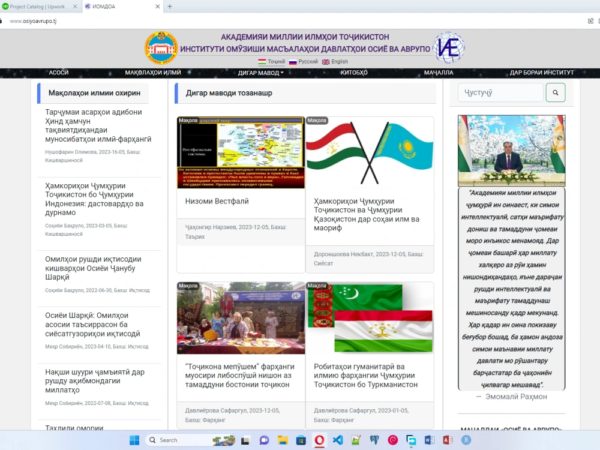Switch site language to English
600x450 pixels.
click(x=340, y=62)
